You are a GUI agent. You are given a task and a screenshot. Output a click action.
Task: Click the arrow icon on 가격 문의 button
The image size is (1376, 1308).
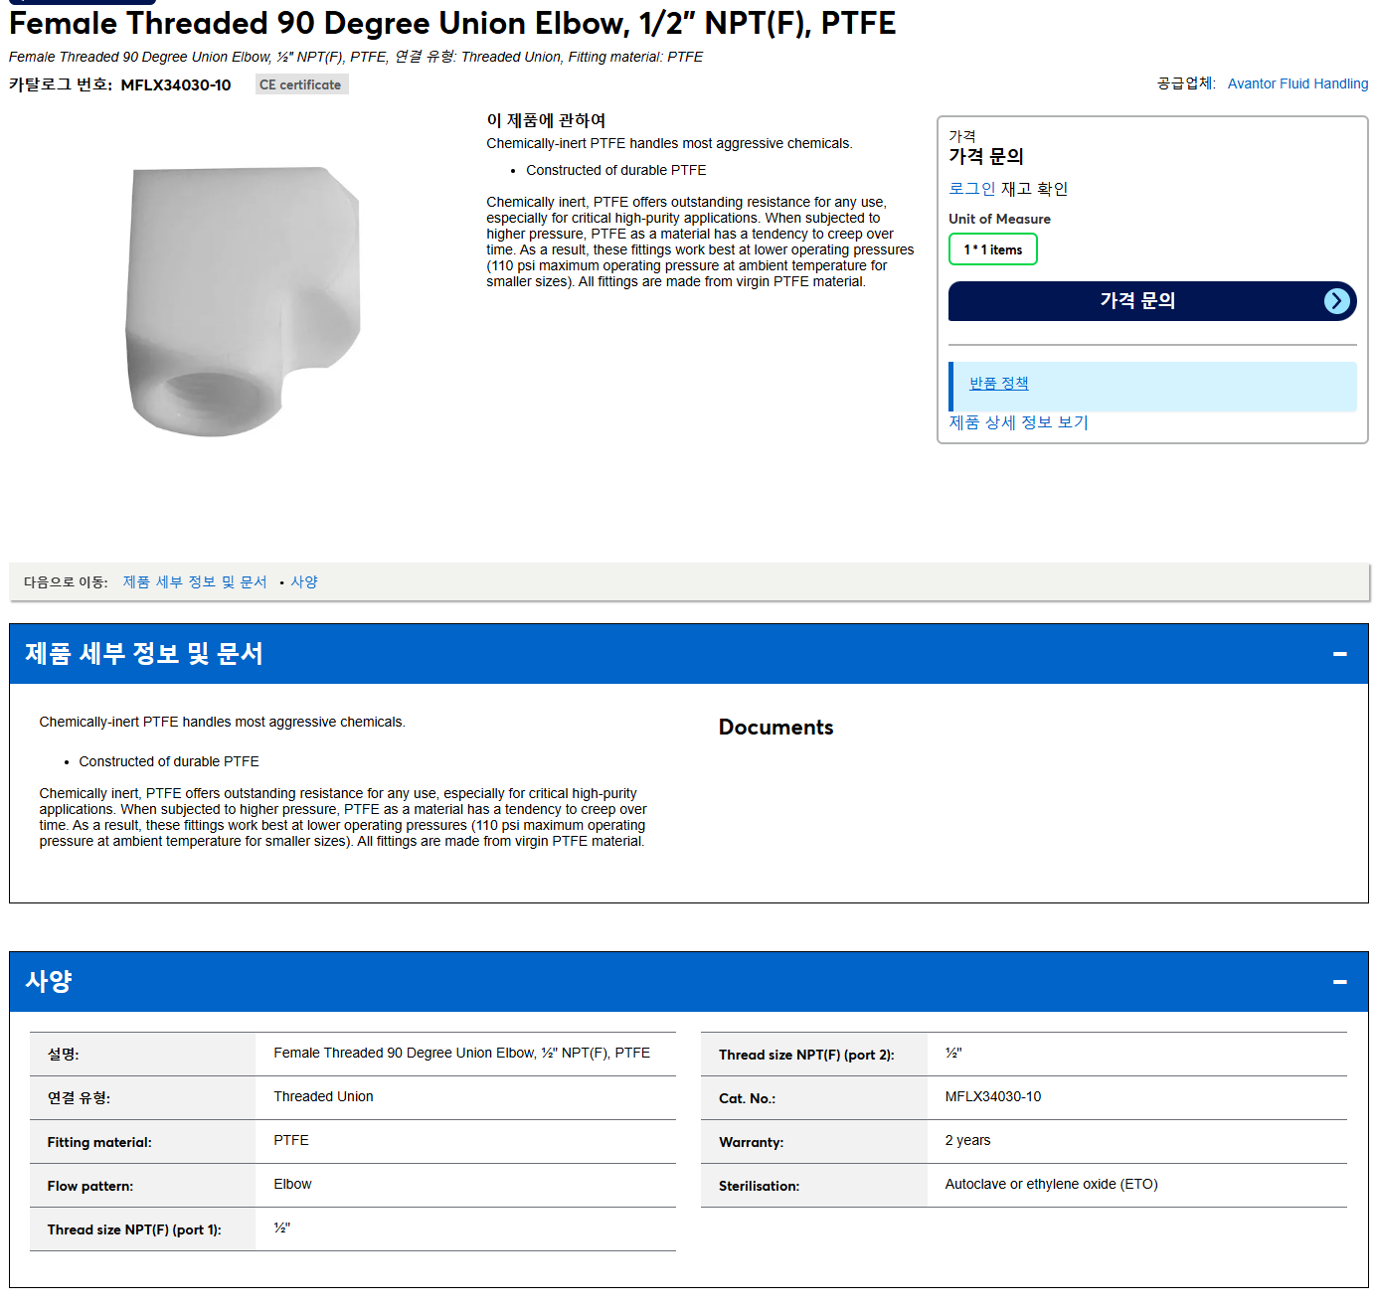tap(1337, 301)
